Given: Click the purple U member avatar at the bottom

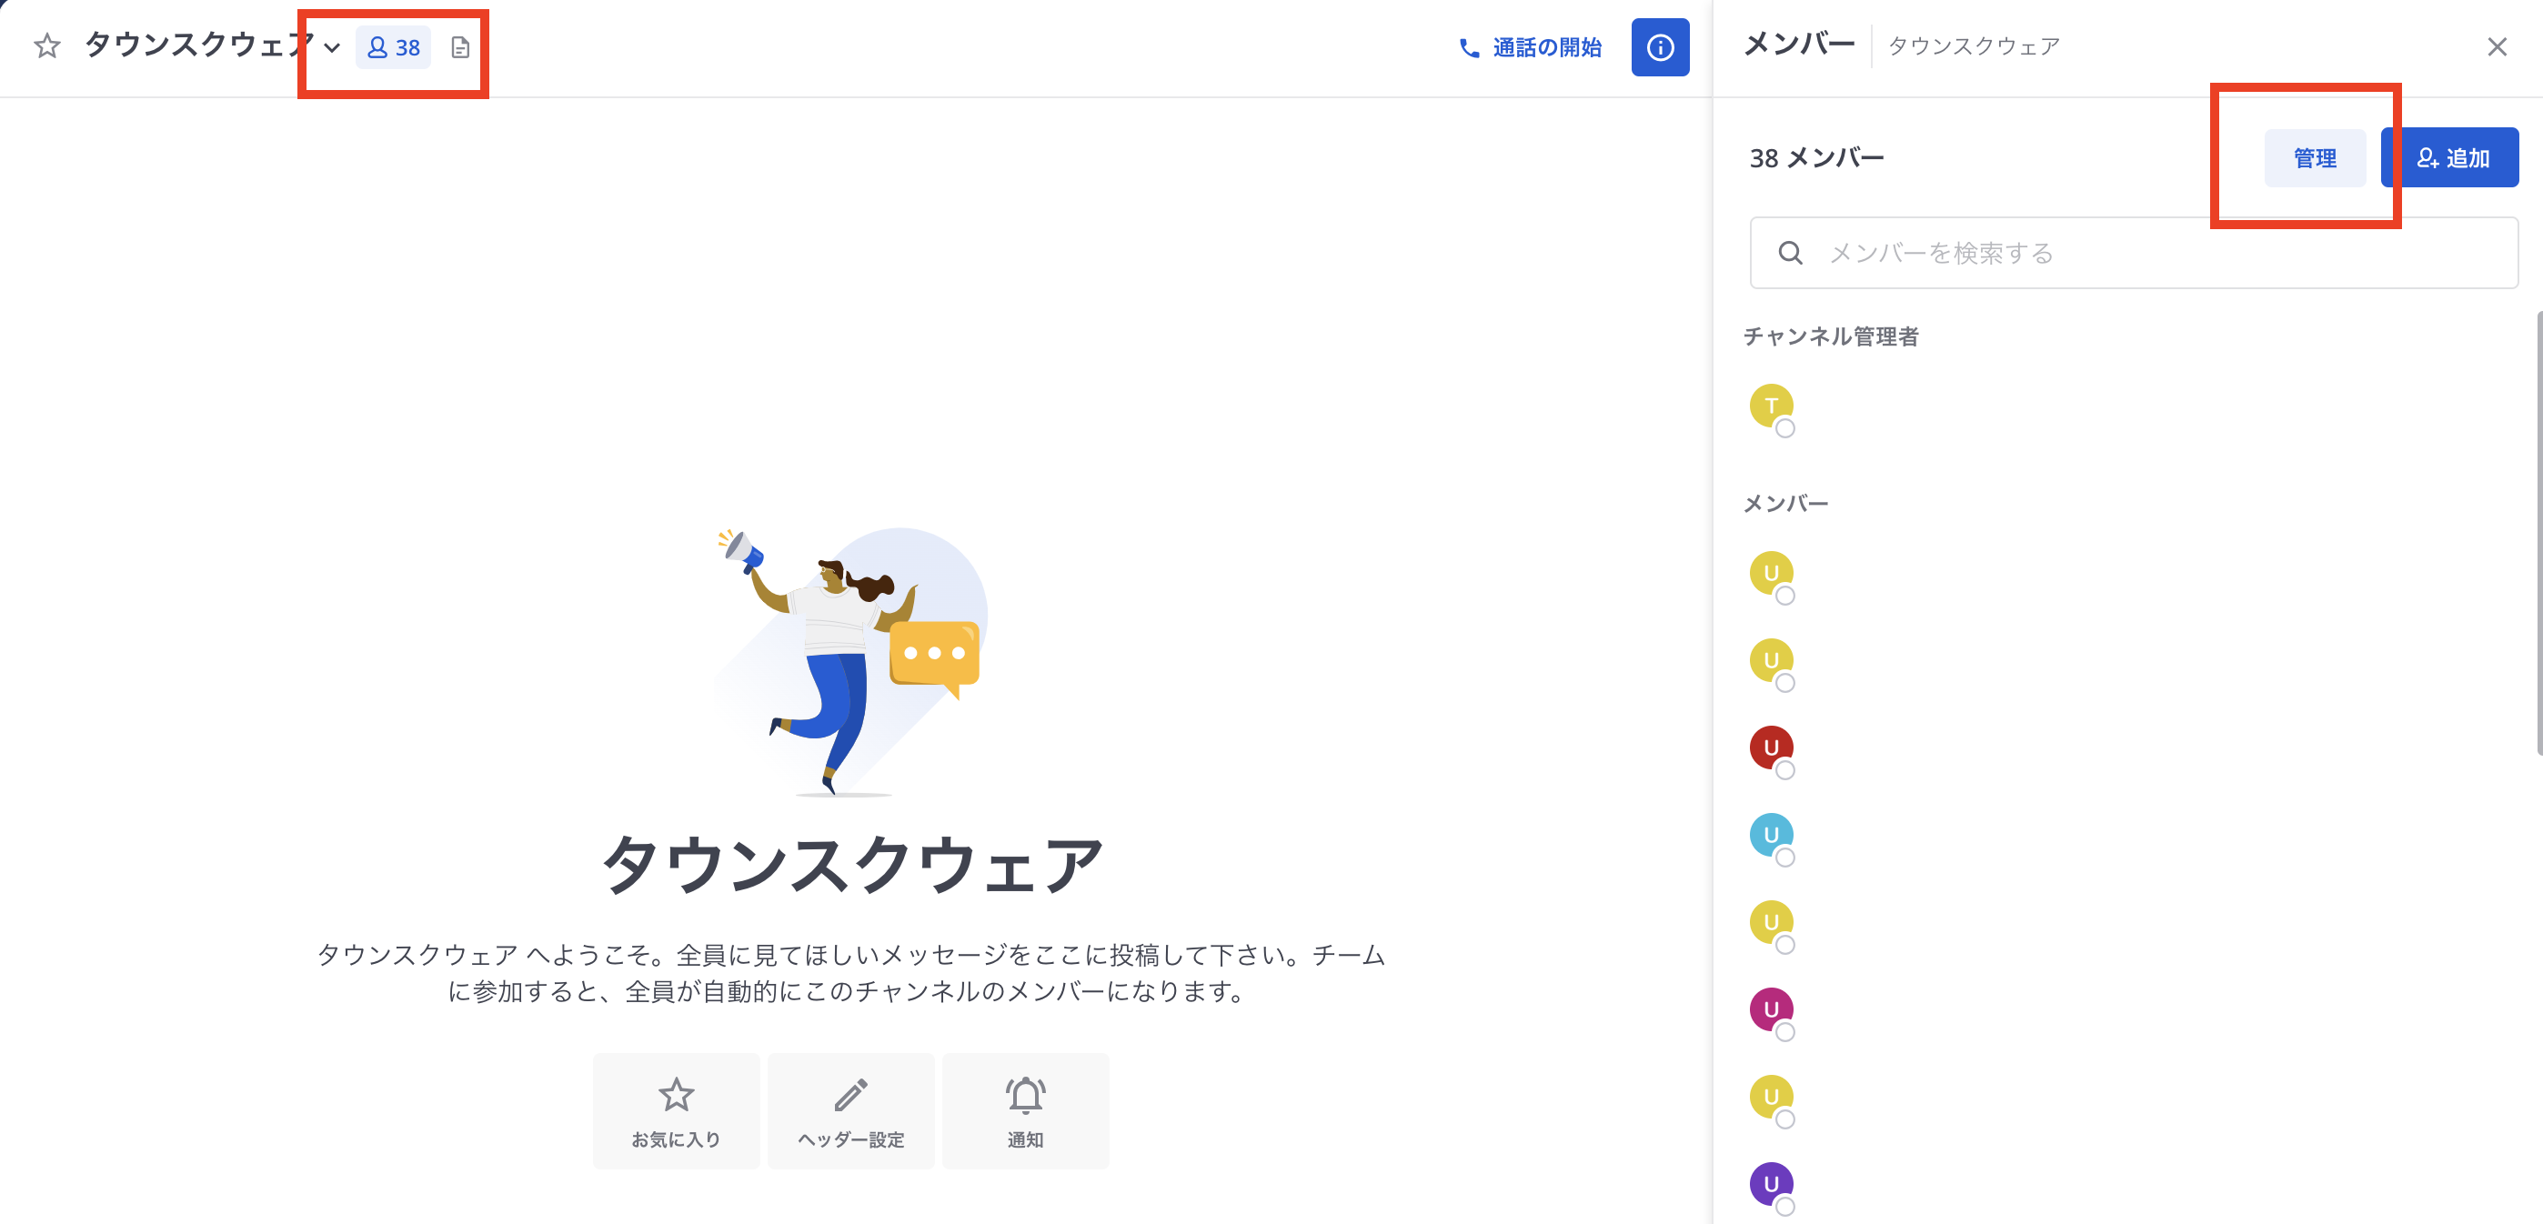Looking at the screenshot, I should pyautogui.click(x=1771, y=1183).
